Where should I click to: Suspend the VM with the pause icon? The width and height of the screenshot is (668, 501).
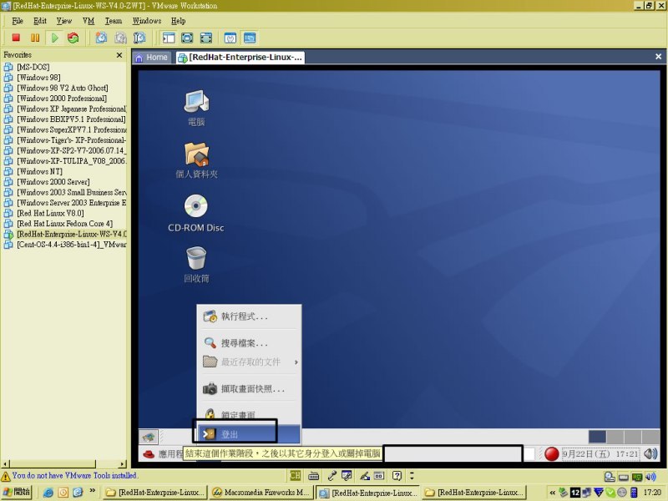[35, 38]
